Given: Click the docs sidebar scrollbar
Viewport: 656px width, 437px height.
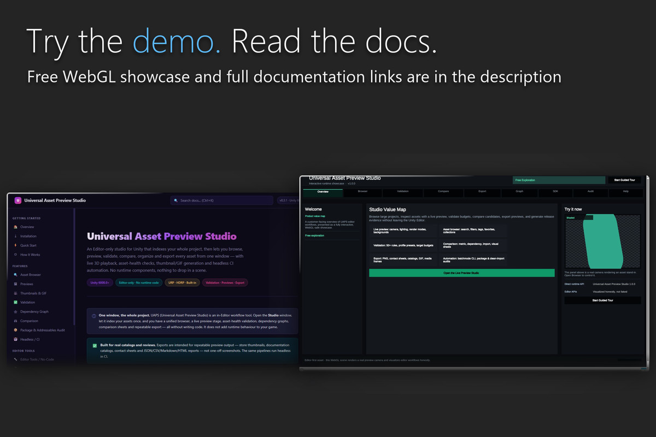Looking at the screenshot, I should pyautogui.click(x=74, y=268).
